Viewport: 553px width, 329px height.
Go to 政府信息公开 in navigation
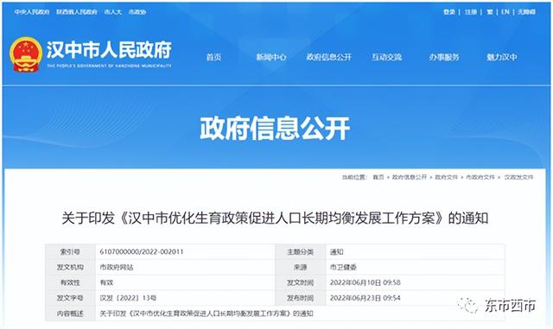[328, 57]
